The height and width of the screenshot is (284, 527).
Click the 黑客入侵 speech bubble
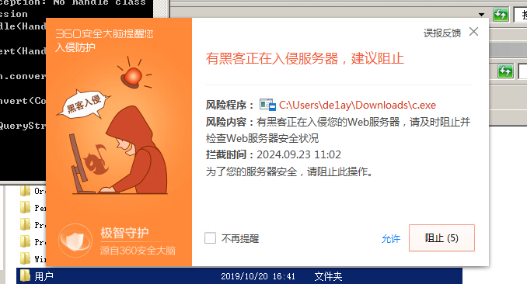pos(84,104)
